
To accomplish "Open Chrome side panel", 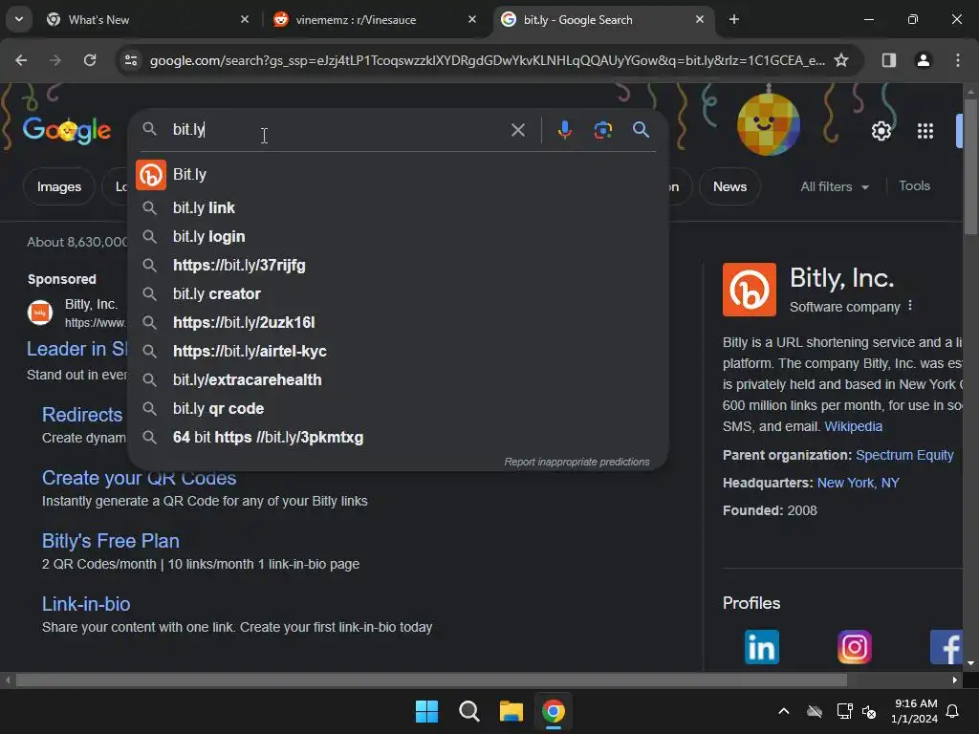I will point(888,60).
